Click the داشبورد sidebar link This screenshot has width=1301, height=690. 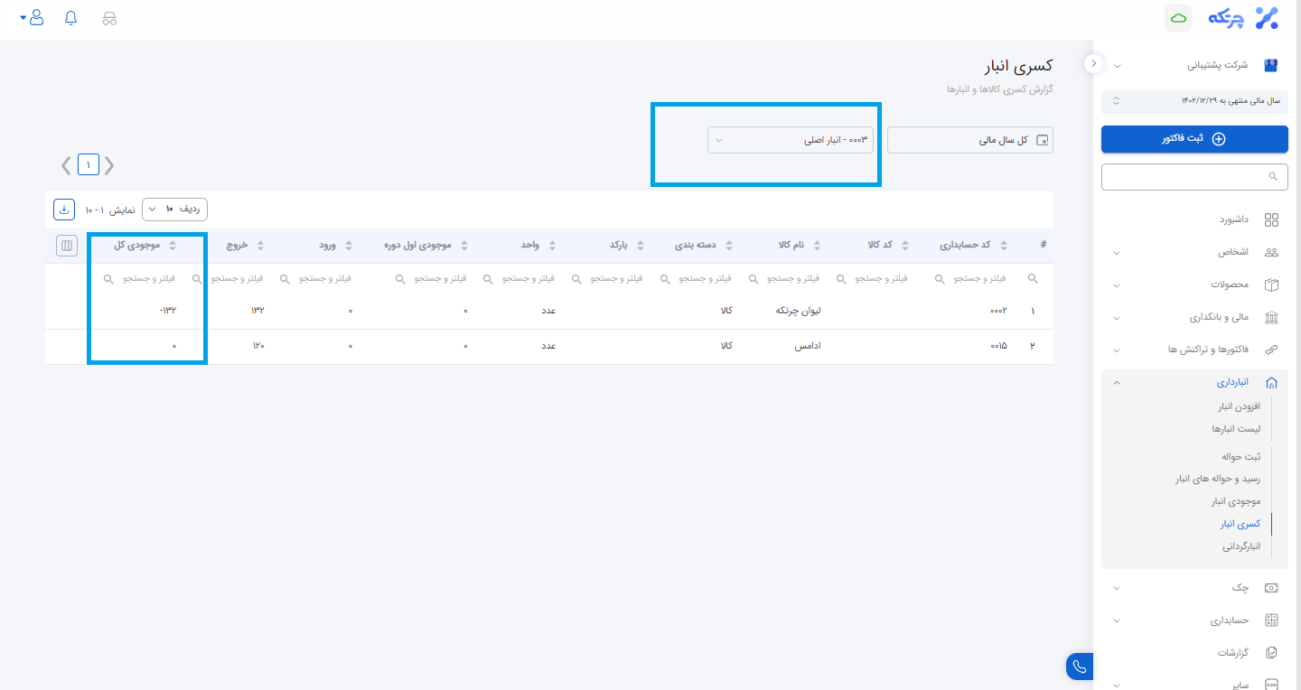1234,219
